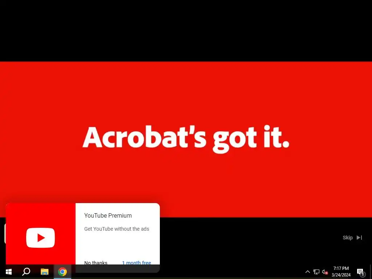The image size is (372, 279).
Task: Open the Windows Start menu
Action: 9,272
